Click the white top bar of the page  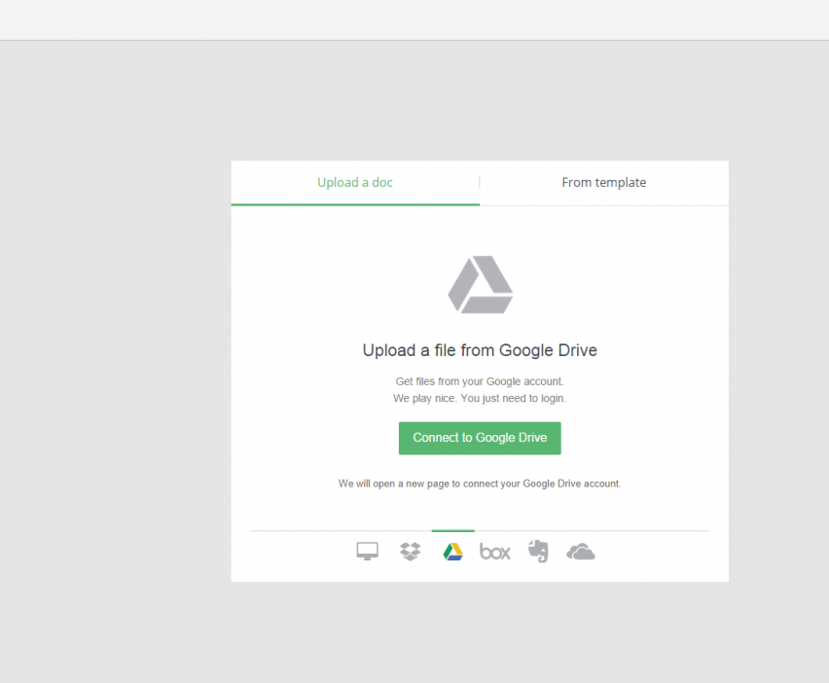click(414, 19)
